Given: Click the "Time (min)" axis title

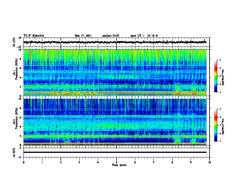Looking at the screenshot, I should click(x=119, y=165).
